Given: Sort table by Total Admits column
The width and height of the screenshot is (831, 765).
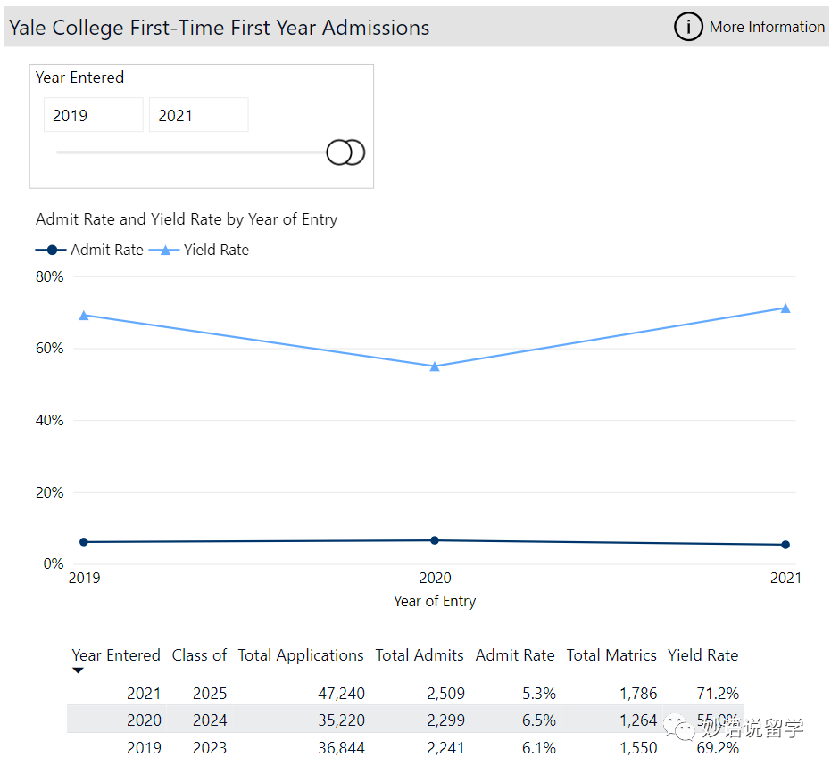Looking at the screenshot, I should (x=420, y=655).
